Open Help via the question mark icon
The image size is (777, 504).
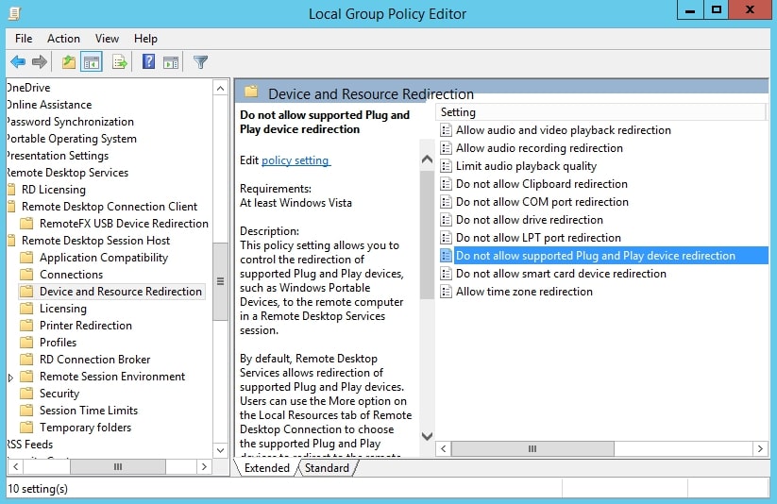tap(148, 62)
